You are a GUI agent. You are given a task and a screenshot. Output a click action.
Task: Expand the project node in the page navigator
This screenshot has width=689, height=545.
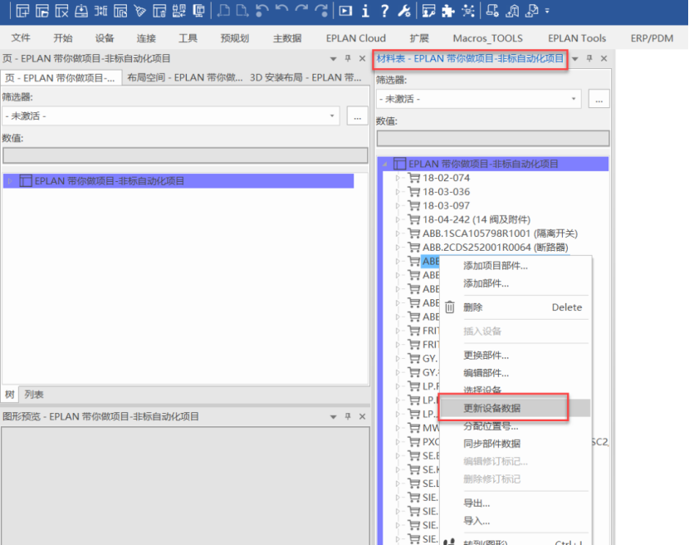pyautogui.click(x=10, y=181)
